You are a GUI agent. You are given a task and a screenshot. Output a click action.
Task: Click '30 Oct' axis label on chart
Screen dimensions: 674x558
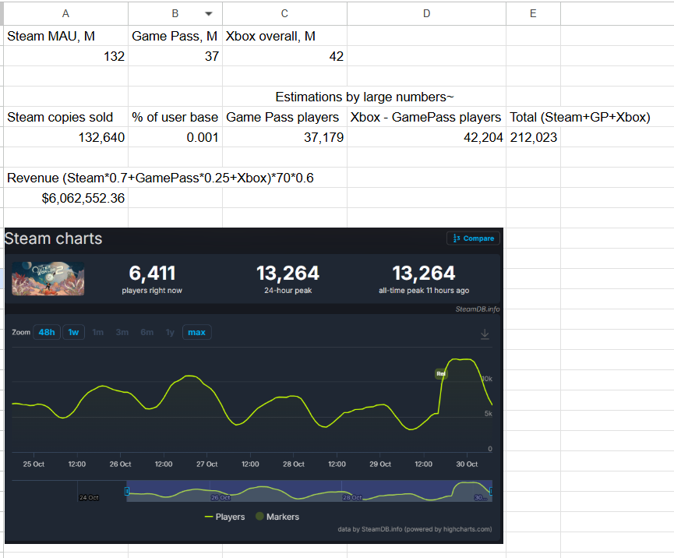467,464
